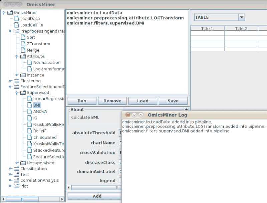Expand the Unsupervised folder

point(17,163)
